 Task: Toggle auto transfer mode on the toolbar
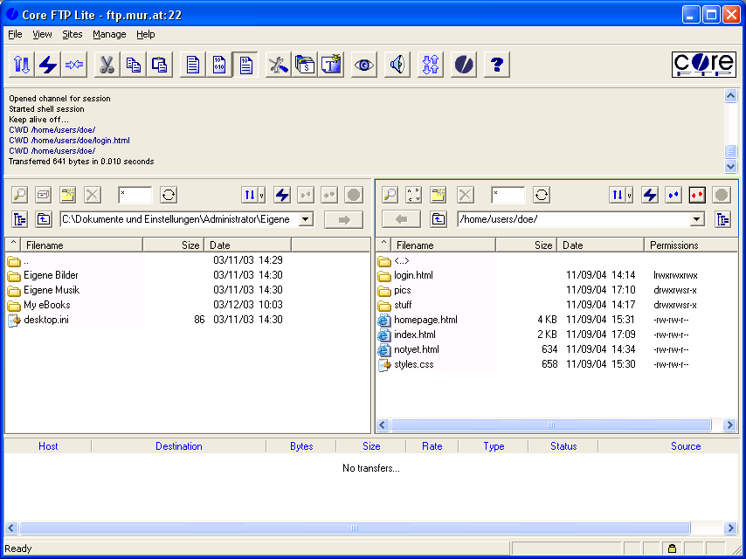(x=245, y=64)
